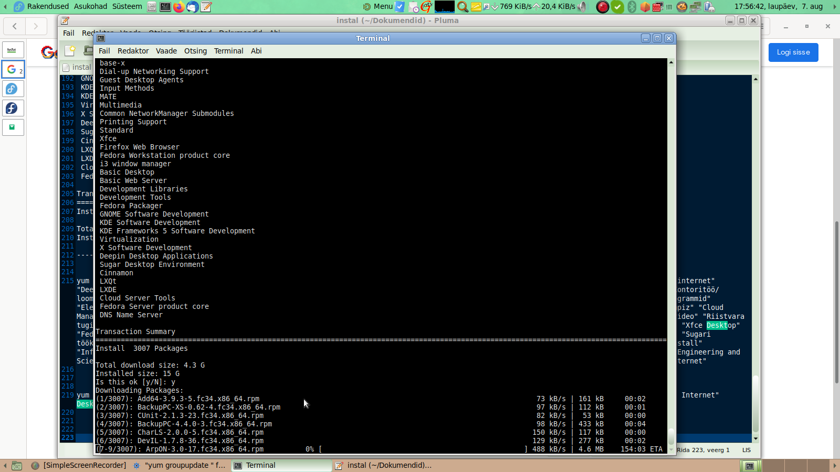Select the green envelope tab in browser sidebar
Viewport: 840px width, 472px height.
click(13, 127)
